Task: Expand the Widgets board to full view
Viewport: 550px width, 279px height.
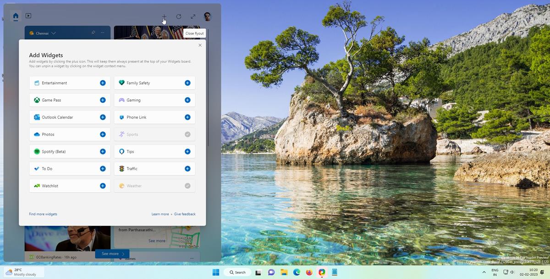Action: [193, 16]
